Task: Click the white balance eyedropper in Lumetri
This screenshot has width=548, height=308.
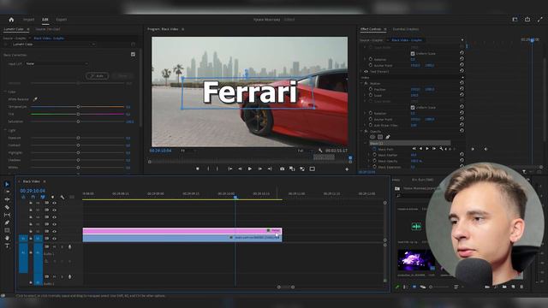Action: click(x=35, y=99)
